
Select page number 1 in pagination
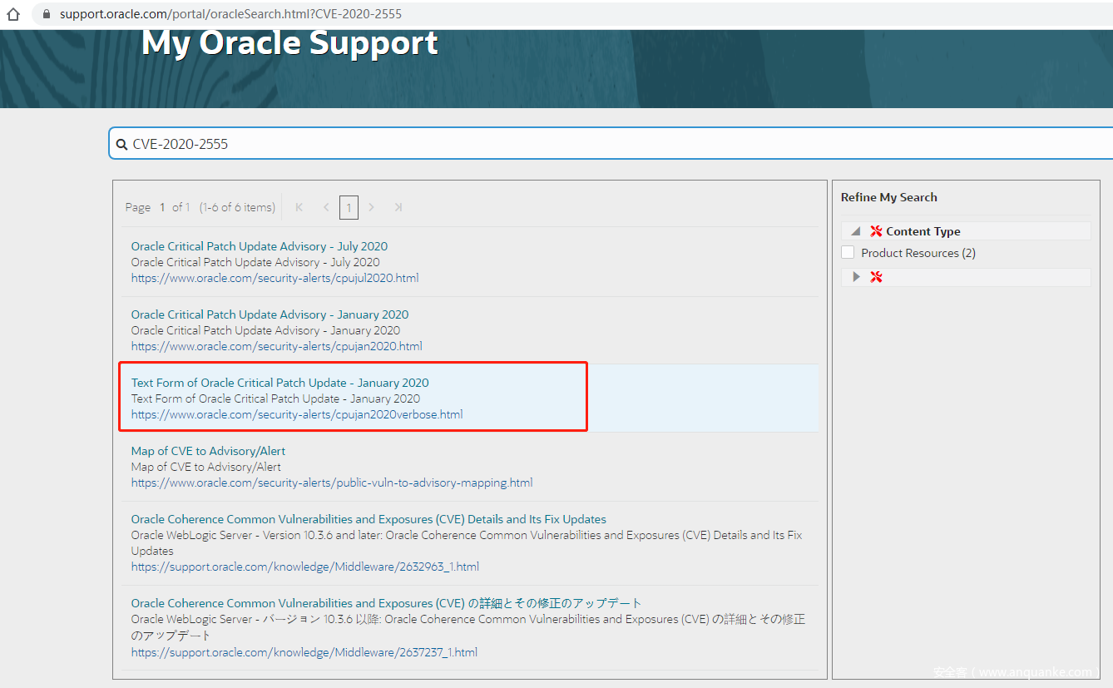349,207
